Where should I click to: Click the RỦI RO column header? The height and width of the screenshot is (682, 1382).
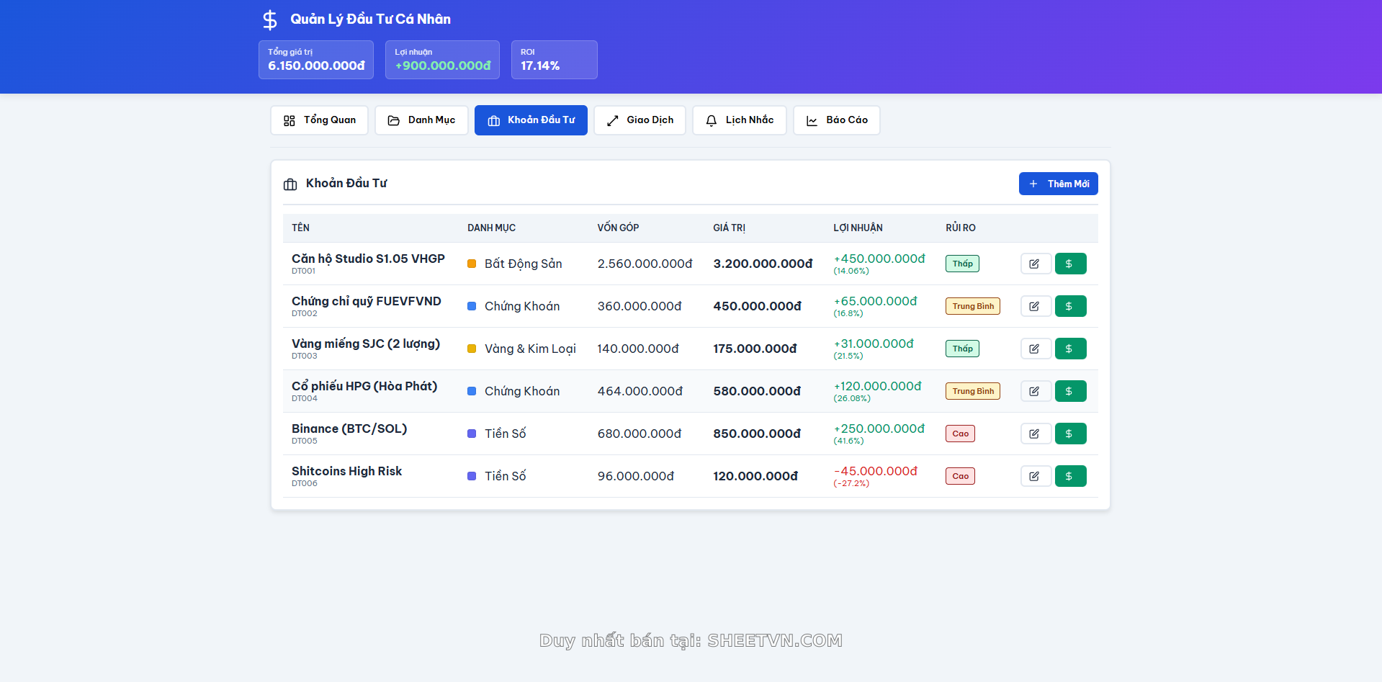click(x=960, y=228)
